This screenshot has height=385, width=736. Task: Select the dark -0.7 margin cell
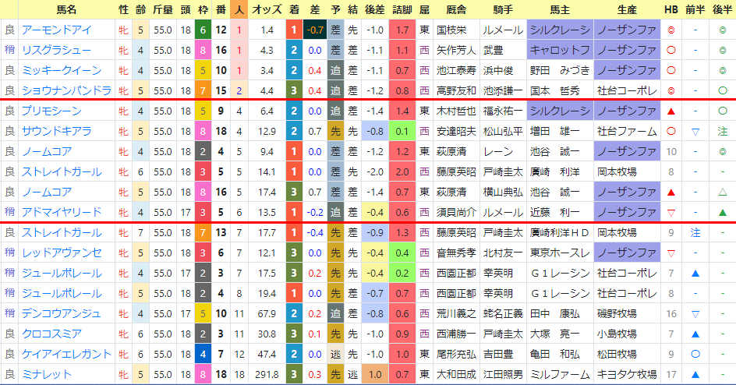315,30
